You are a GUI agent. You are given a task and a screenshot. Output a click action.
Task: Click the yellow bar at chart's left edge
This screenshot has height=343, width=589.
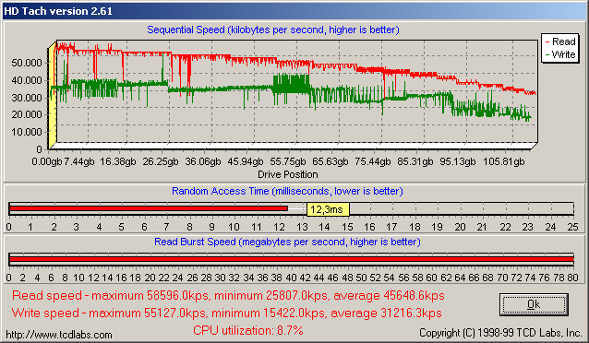(53, 96)
